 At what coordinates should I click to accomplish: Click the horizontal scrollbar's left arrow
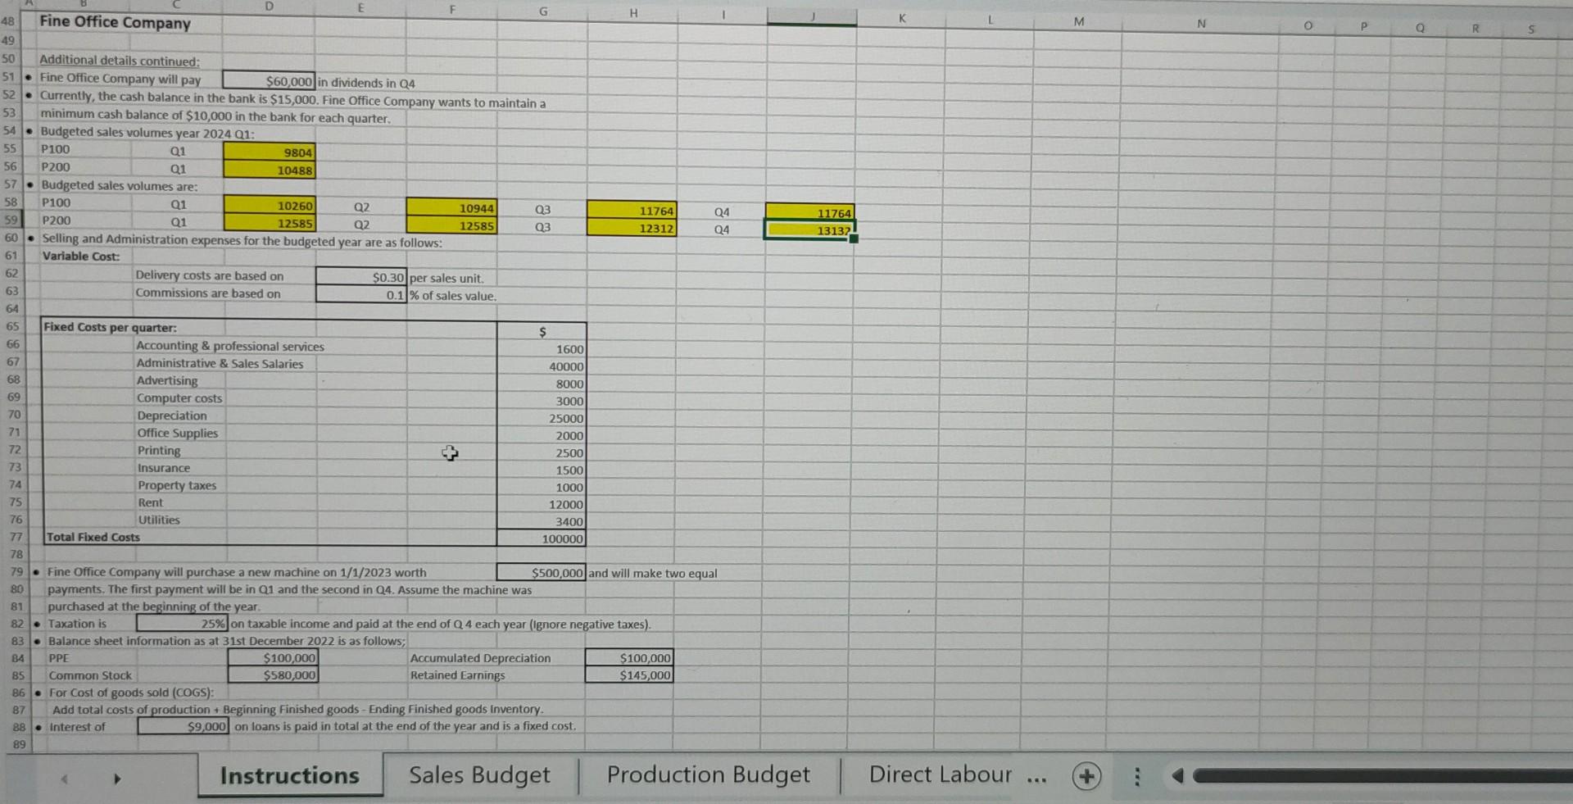1177,774
